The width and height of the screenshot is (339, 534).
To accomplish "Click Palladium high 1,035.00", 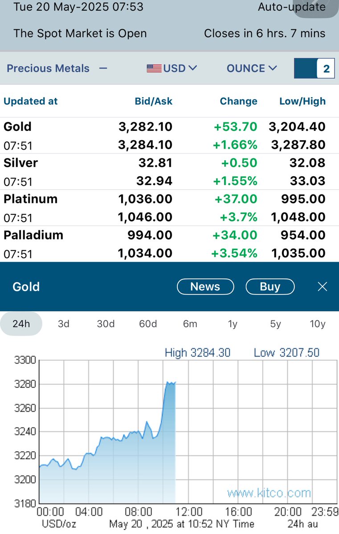I will pyautogui.click(x=299, y=253).
